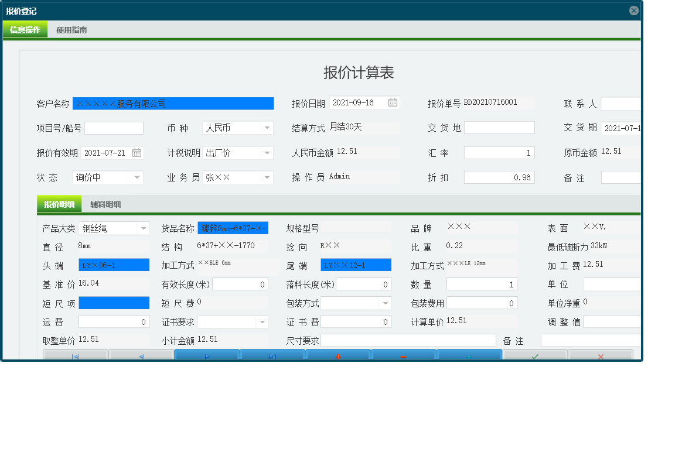Click the 折扣 discount input field
This screenshot has width=682, height=449.
pos(498,177)
